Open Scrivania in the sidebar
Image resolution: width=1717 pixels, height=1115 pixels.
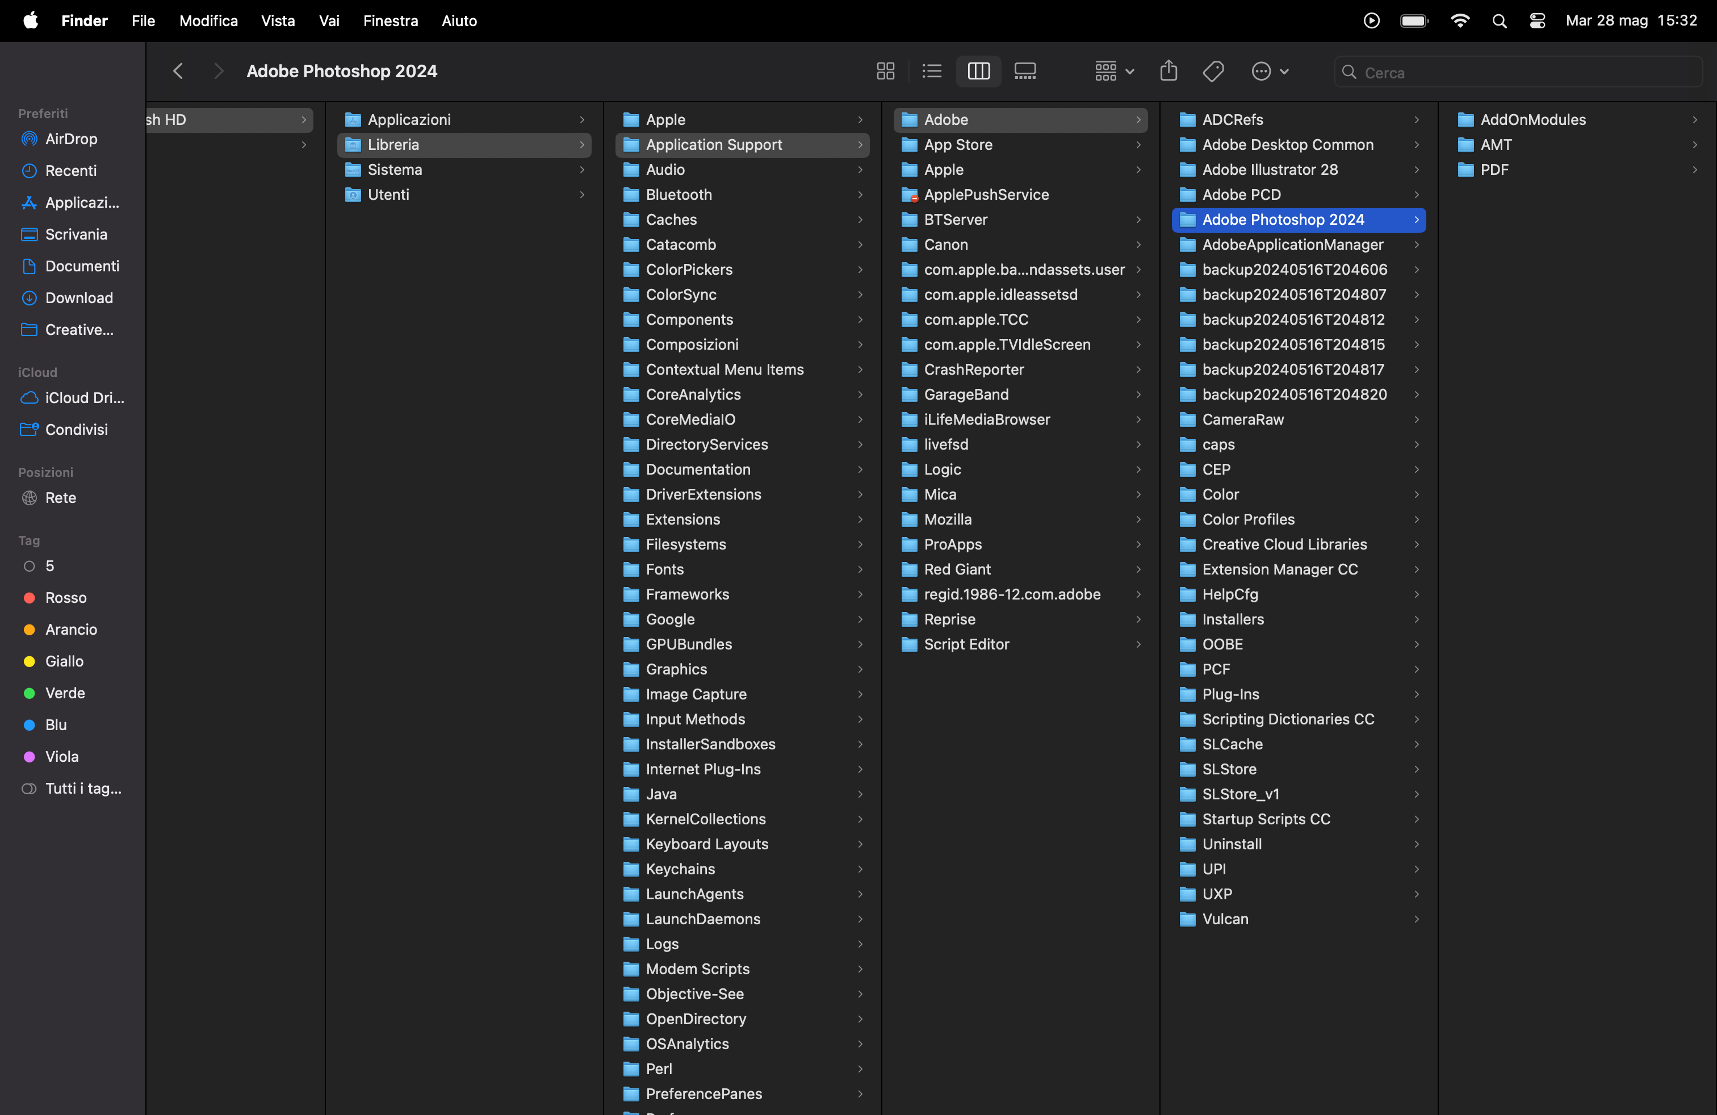point(71,234)
